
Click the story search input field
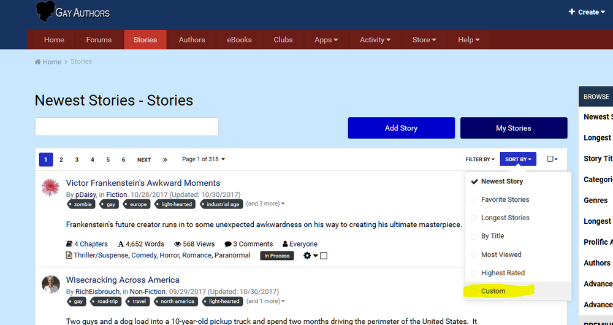coord(127,127)
